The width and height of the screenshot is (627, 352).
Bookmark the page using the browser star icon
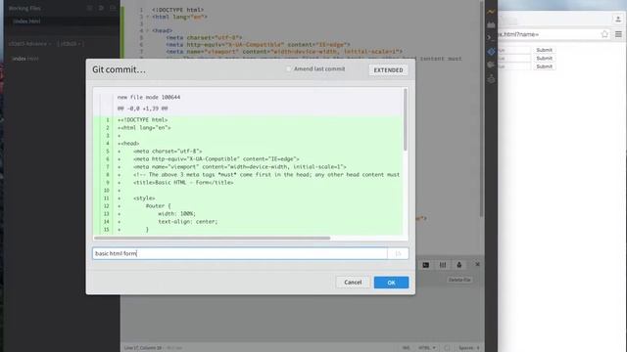pos(604,34)
